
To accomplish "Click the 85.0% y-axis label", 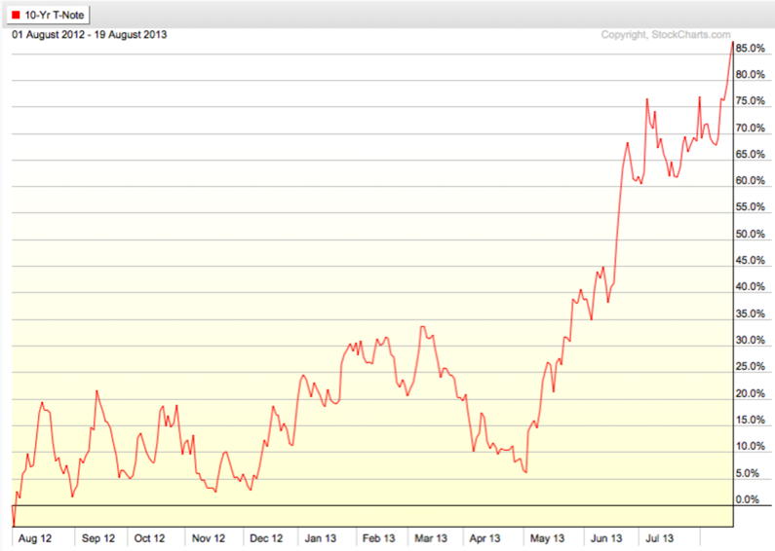I will tap(749, 49).
